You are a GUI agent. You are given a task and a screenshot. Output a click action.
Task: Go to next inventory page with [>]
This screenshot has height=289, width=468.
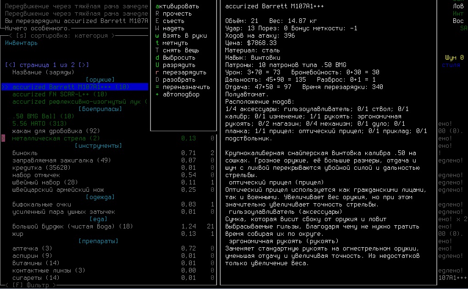(x=84, y=65)
